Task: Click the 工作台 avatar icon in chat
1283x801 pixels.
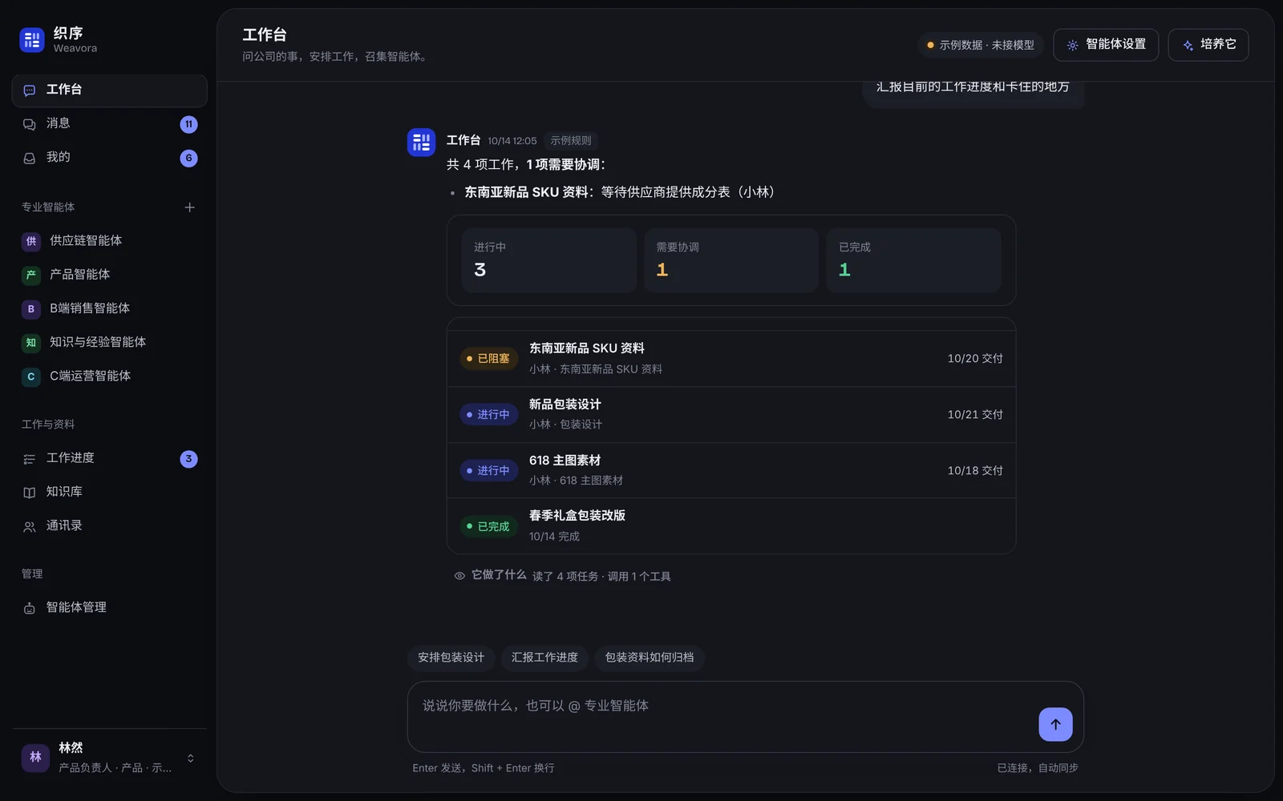Action: 421,143
